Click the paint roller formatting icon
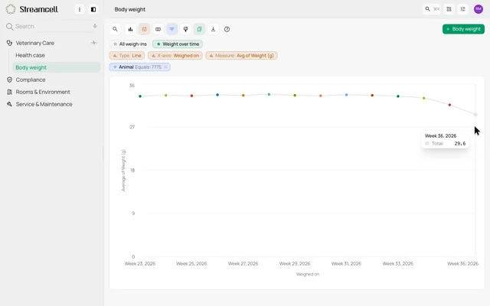 pos(185,29)
